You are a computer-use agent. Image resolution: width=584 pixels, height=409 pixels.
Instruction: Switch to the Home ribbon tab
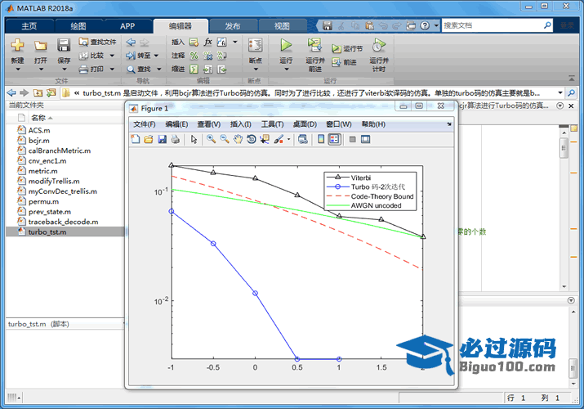pos(29,26)
